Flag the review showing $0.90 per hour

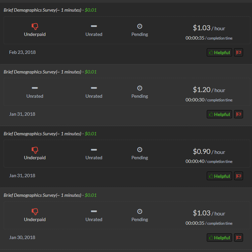[x=238, y=176]
